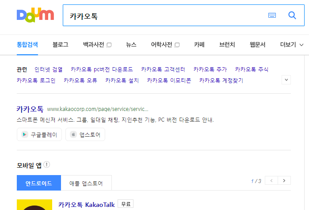Screen dimensions: 309x210
Task: Select the 통합검색 tab
Action: [x=27, y=45]
